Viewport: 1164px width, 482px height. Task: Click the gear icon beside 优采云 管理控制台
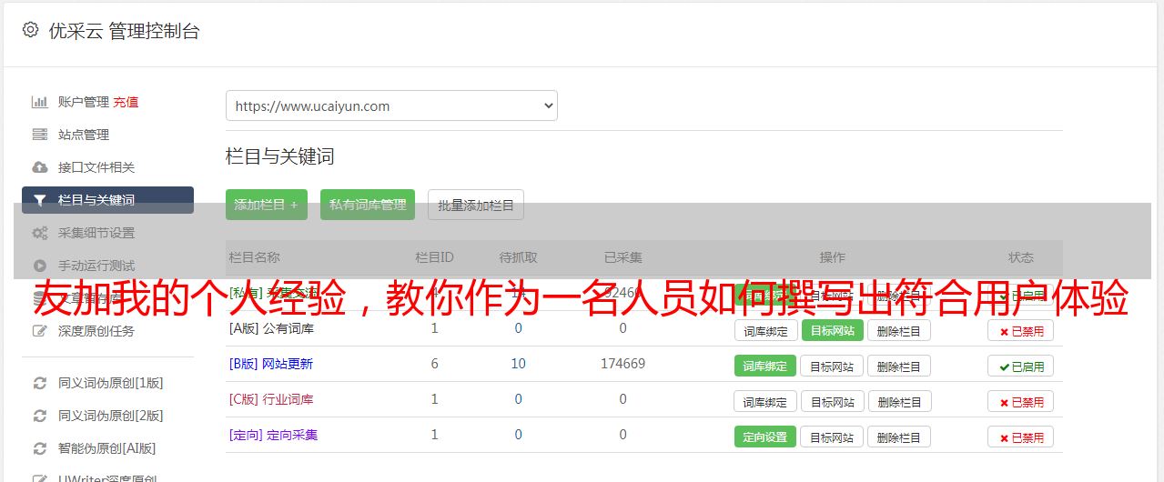(x=30, y=30)
